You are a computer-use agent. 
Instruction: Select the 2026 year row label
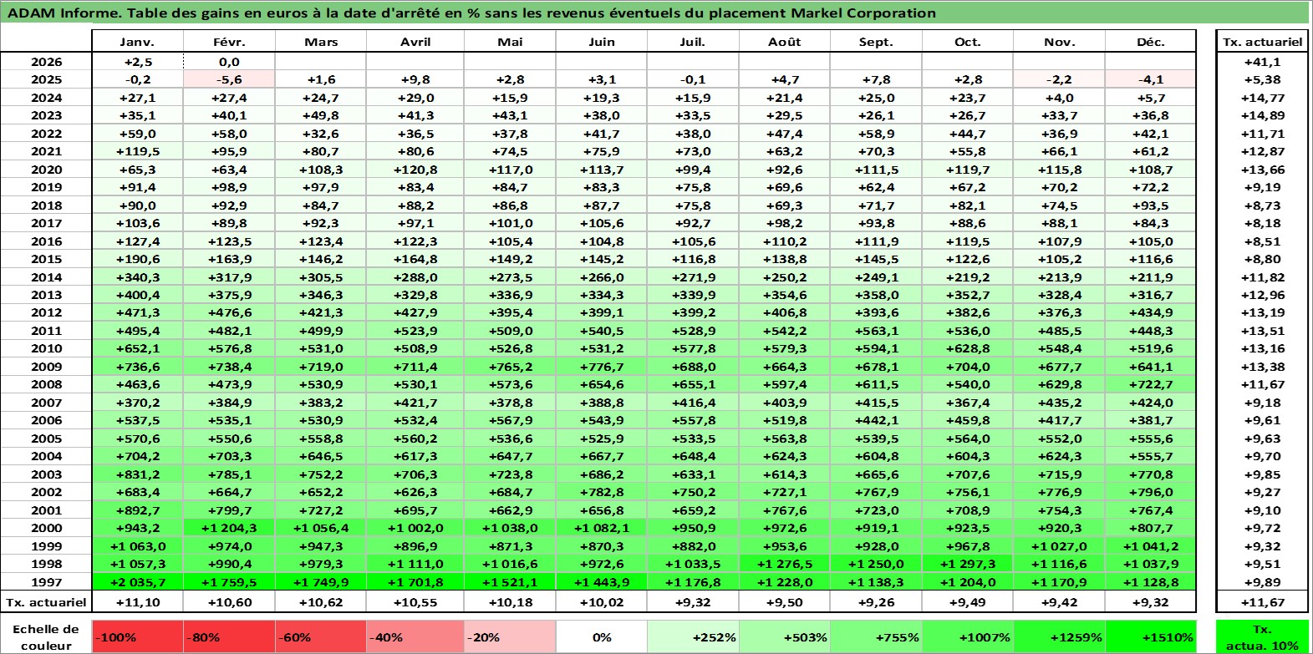(46, 62)
